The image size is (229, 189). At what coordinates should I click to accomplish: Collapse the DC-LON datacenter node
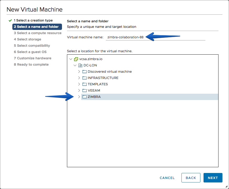[x=75, y=65]
